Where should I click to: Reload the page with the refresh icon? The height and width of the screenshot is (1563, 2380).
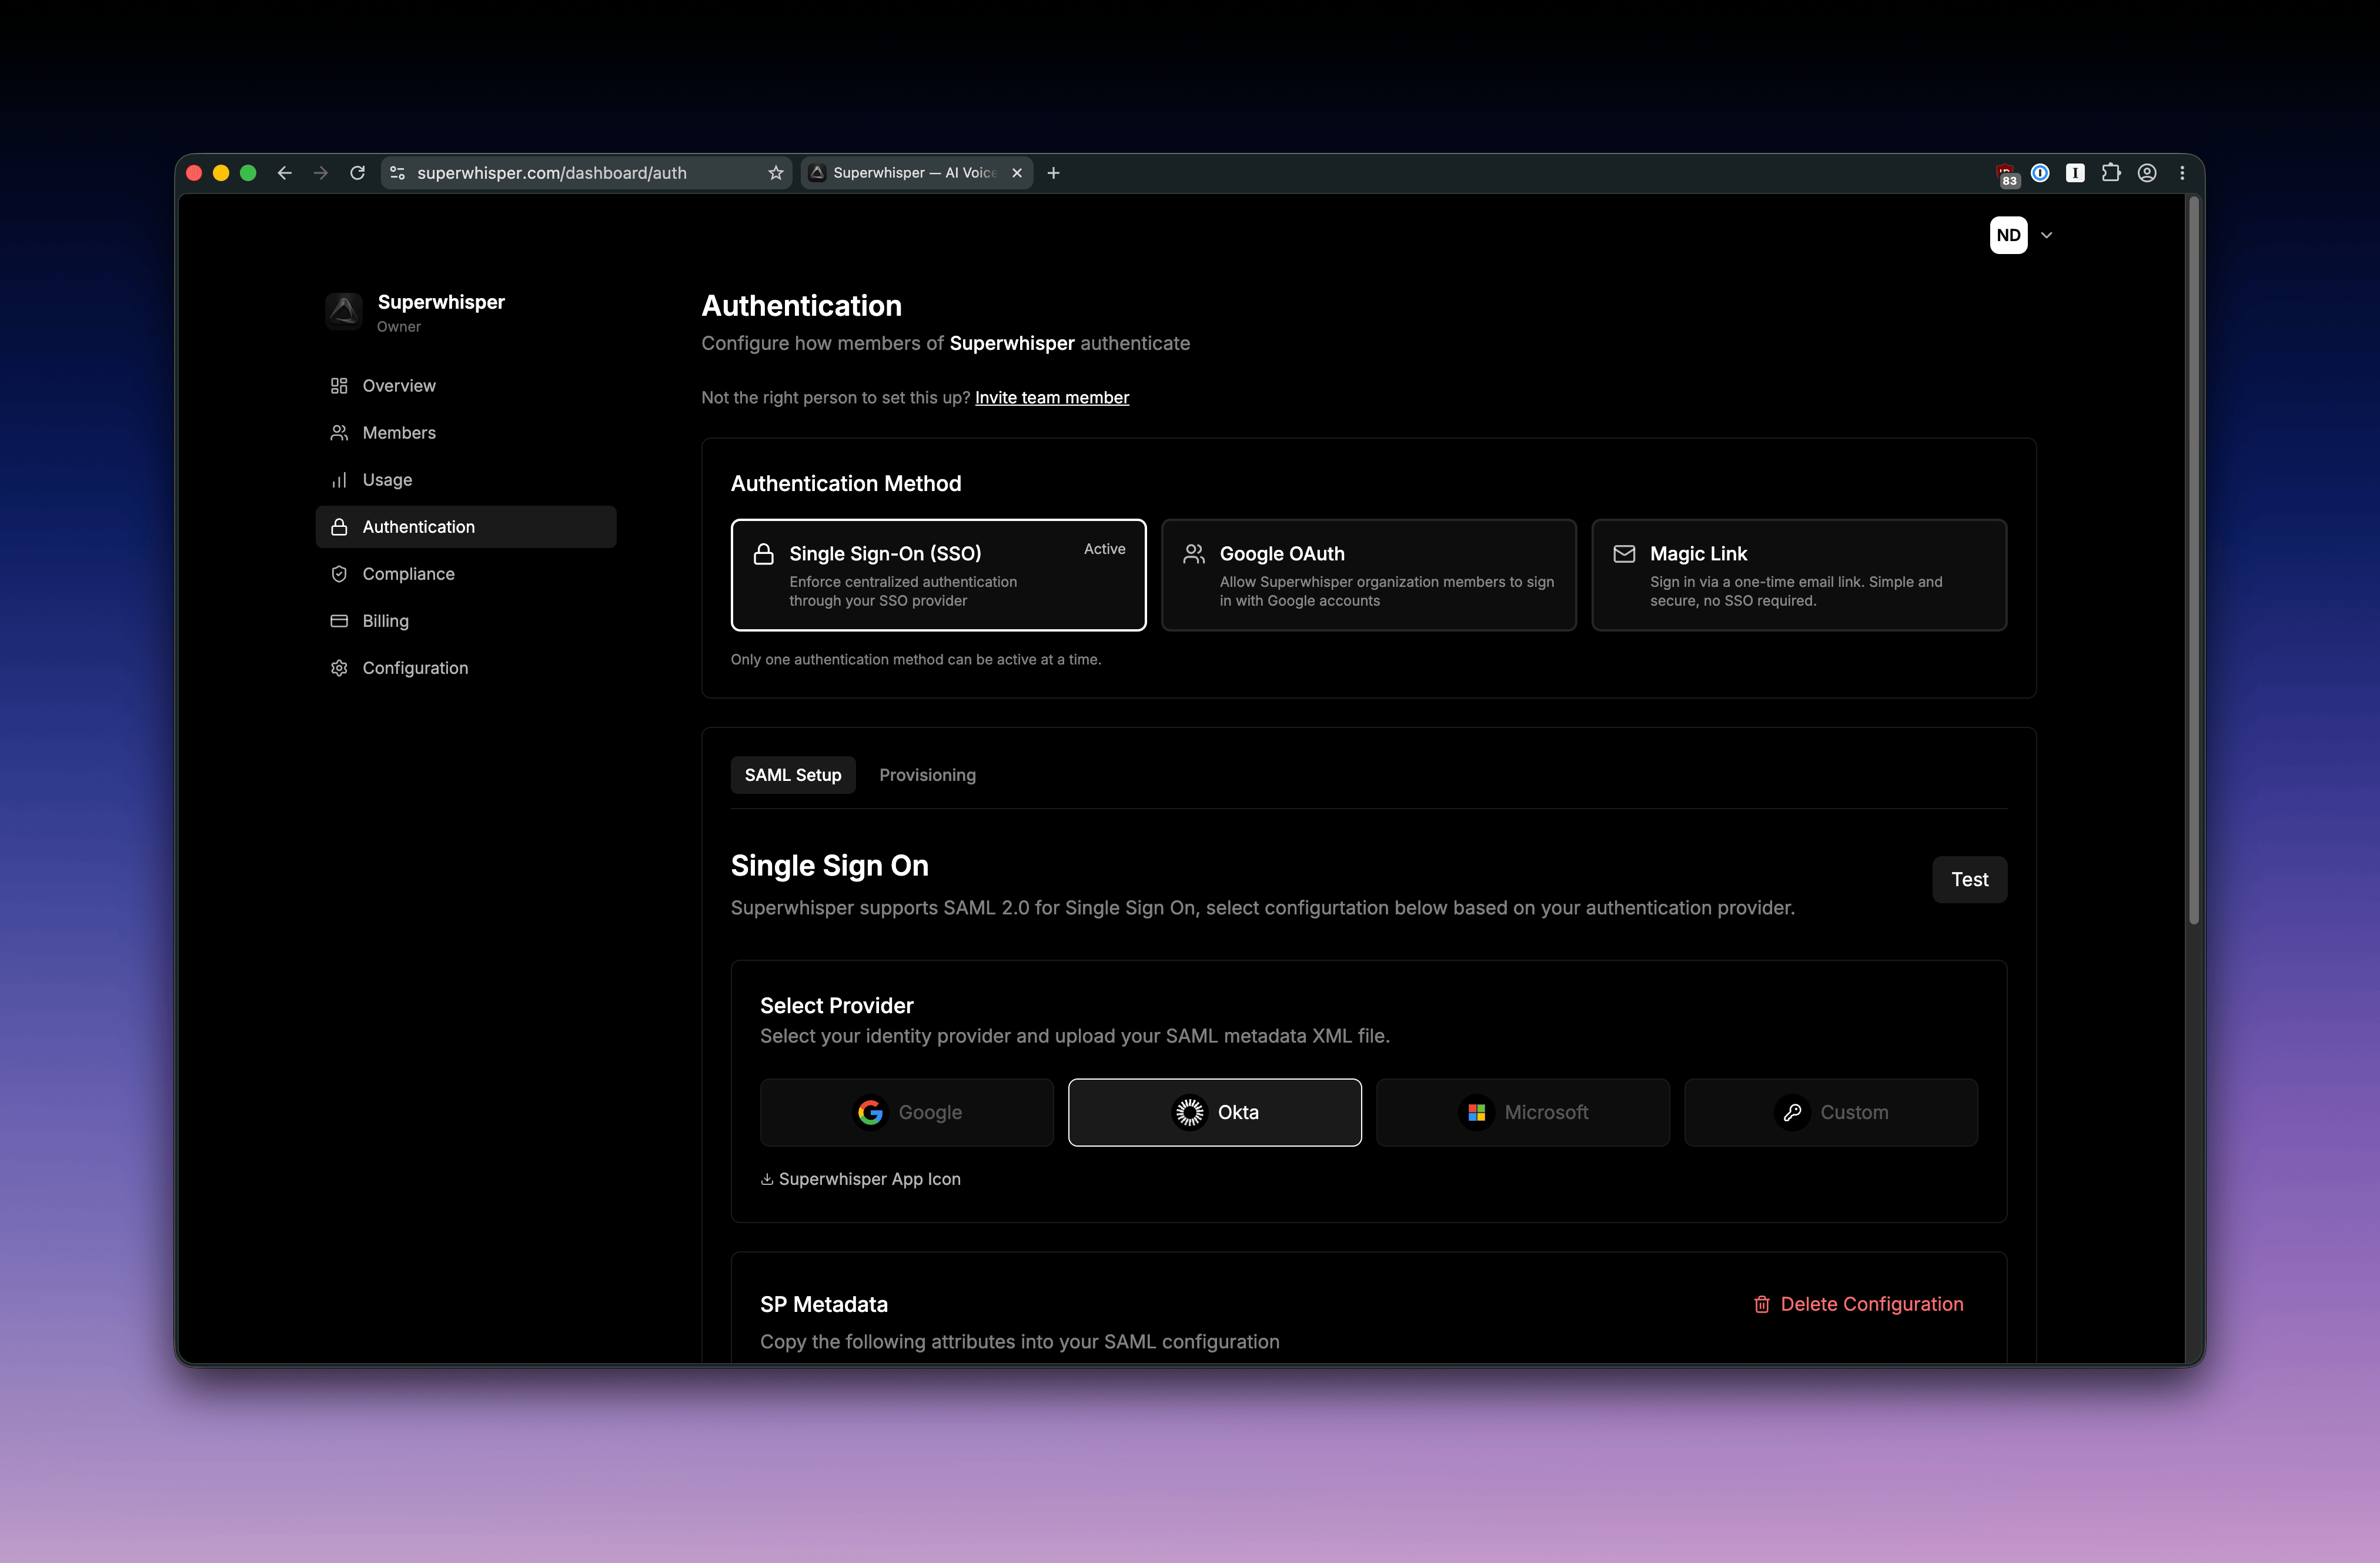tap(357, 173)
